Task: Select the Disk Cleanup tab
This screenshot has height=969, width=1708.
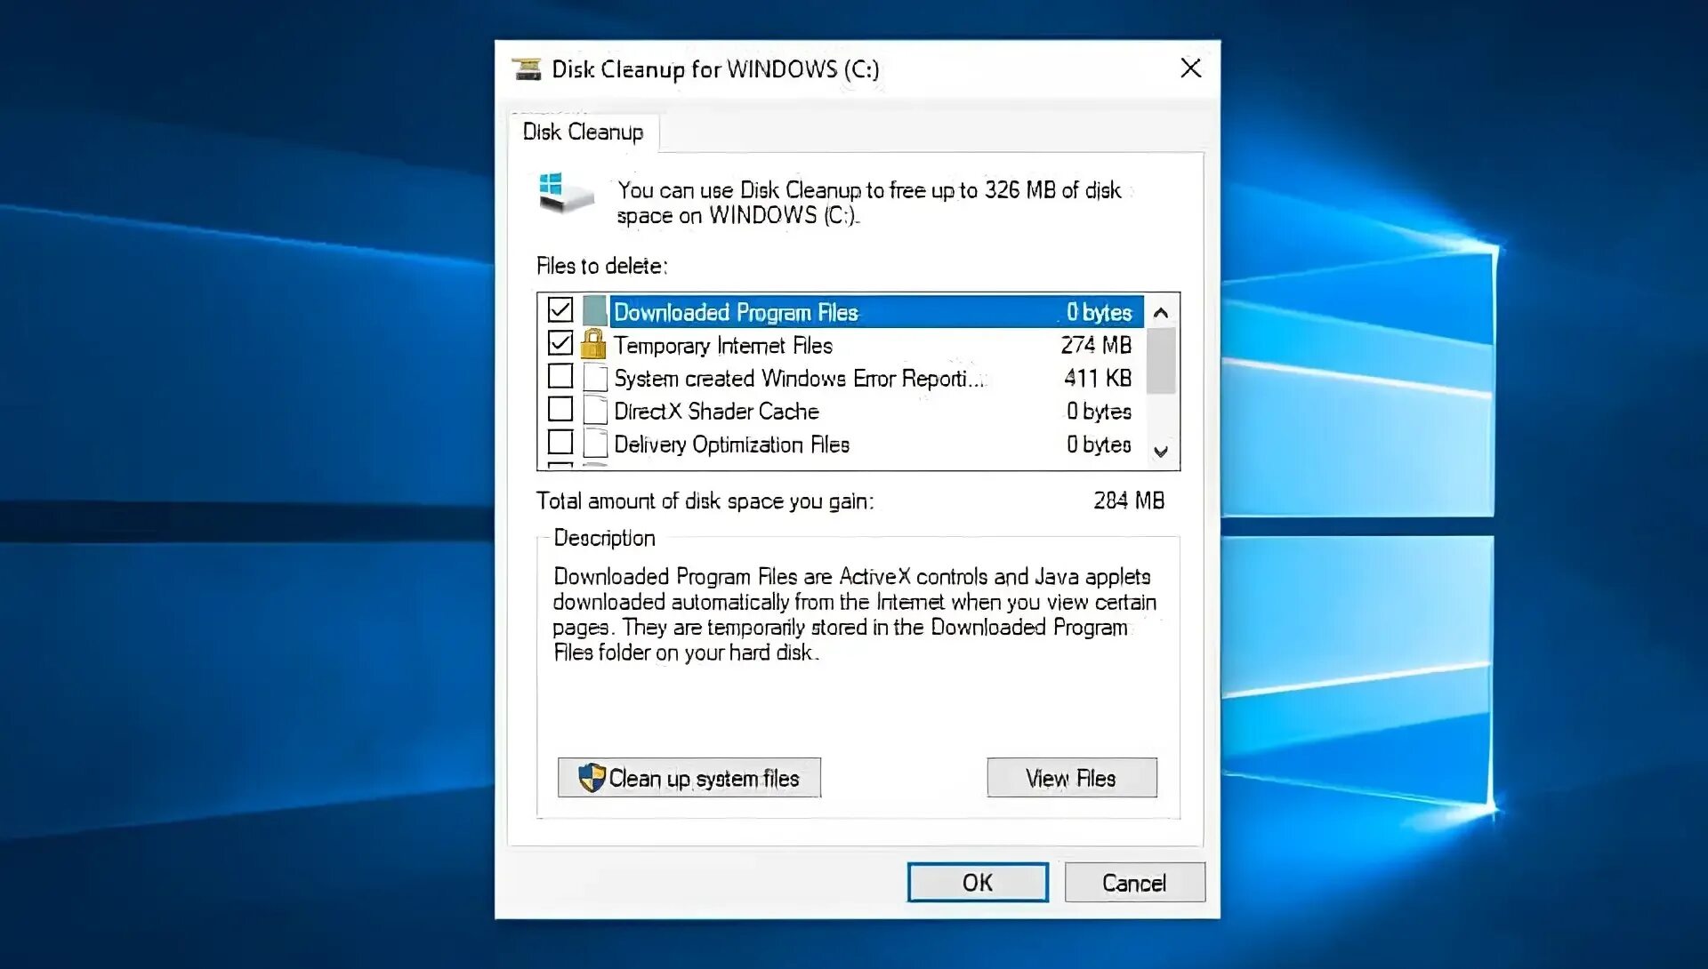Action: click(583, 132)
